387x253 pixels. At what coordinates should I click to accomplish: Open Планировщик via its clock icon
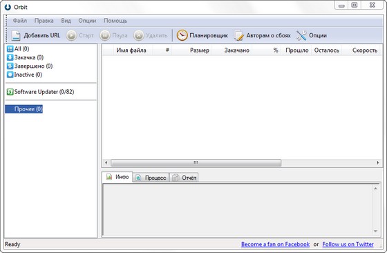click(x=182, y=35)
